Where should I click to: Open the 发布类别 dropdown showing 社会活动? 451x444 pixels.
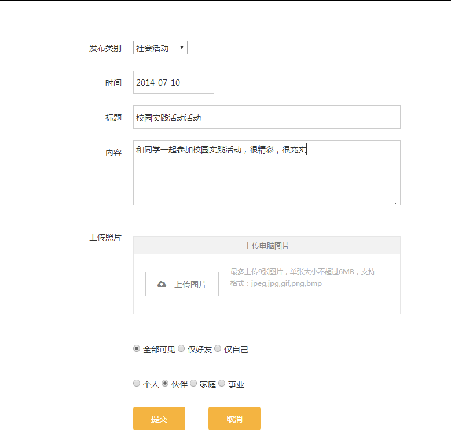coord(160,48)
